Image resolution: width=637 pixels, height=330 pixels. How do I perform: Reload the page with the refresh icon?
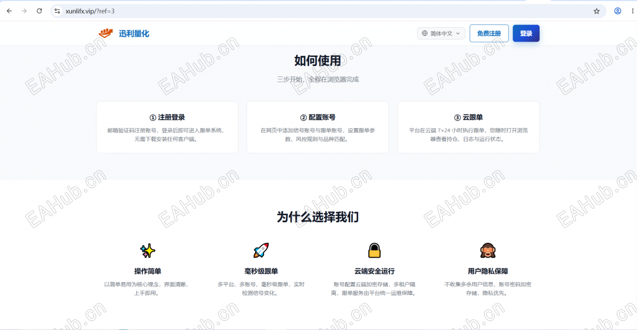(x=39, y=11)
